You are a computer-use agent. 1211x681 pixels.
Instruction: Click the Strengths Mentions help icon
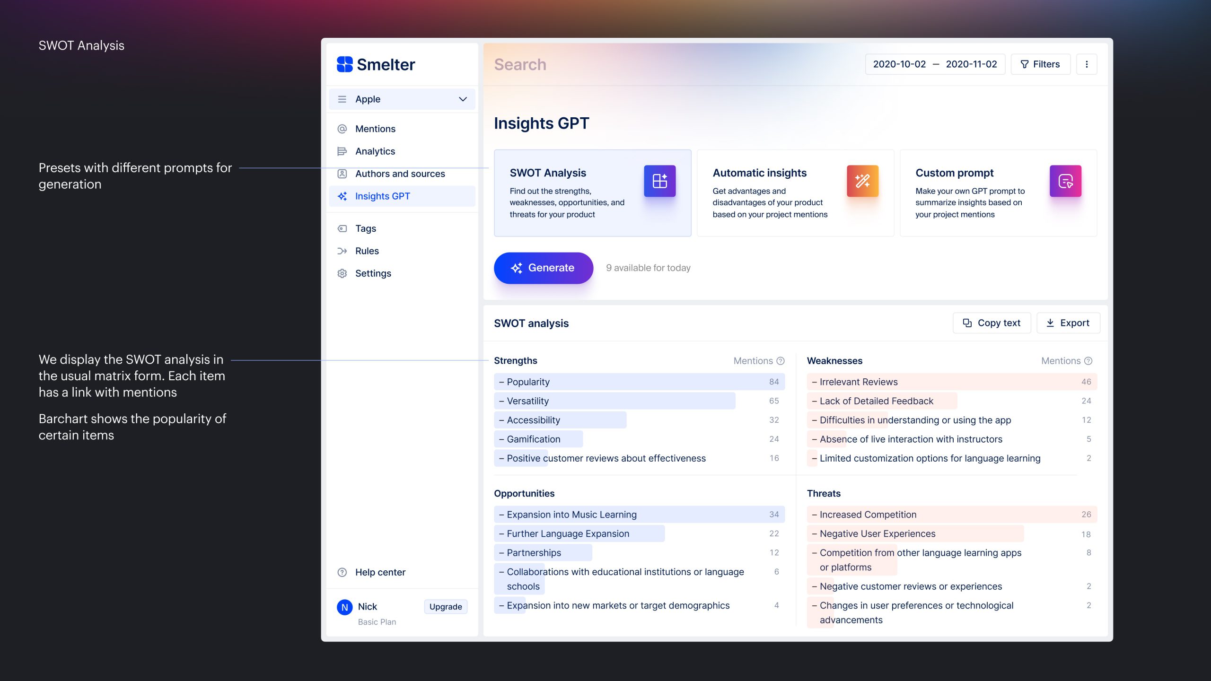pyautogui.click(x=781, y=361)
